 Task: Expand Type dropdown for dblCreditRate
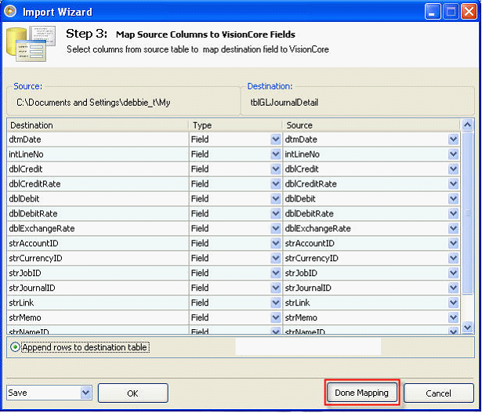pos(275,184)
